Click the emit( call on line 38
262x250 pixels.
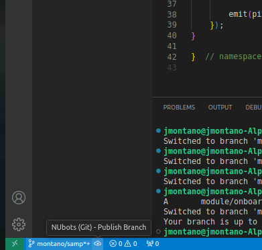[240, 14]
